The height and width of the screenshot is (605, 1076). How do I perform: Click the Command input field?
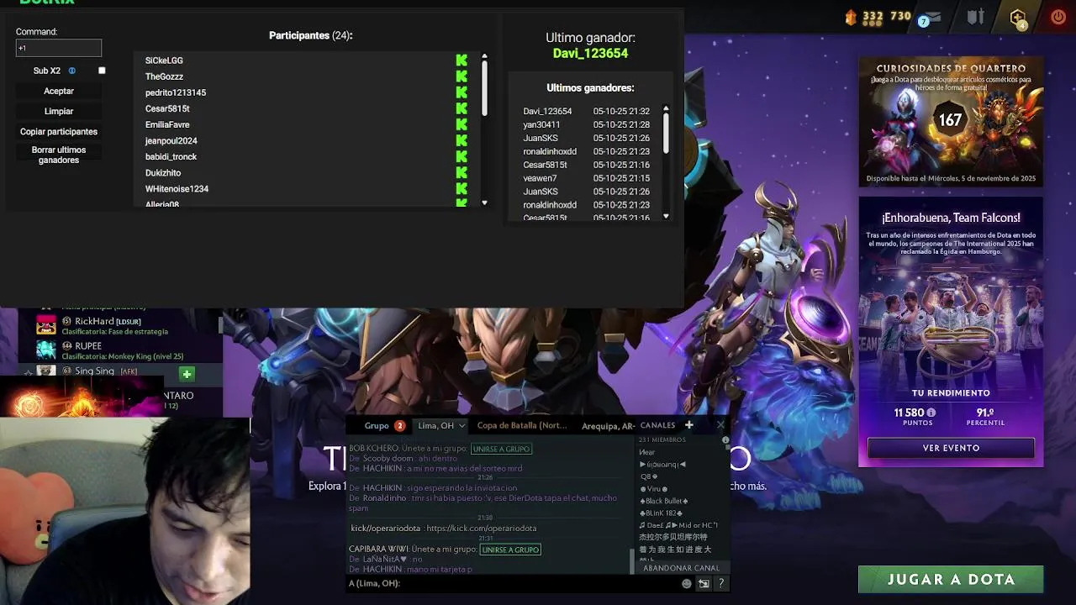pyautogui.click(x=59, y=48)
